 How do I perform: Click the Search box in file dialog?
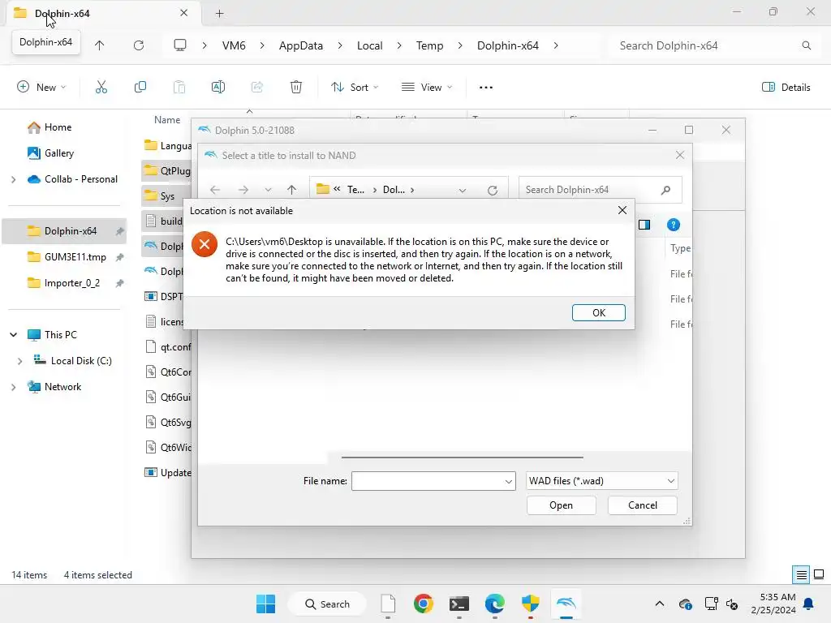(600, 190)
